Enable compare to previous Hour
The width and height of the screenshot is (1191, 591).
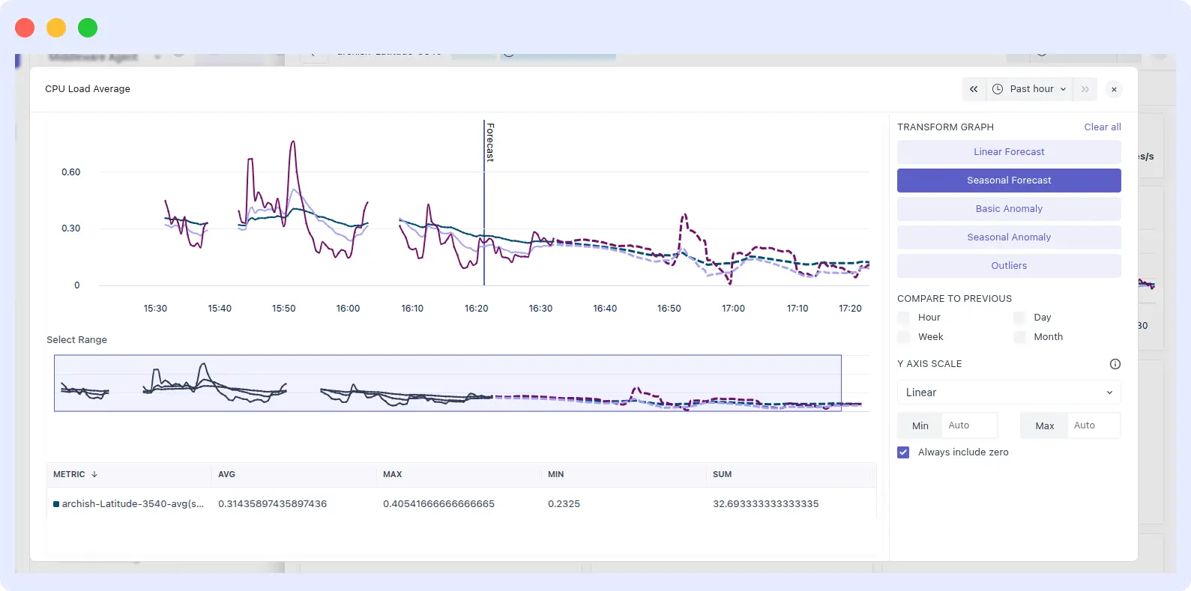(904, 318)
